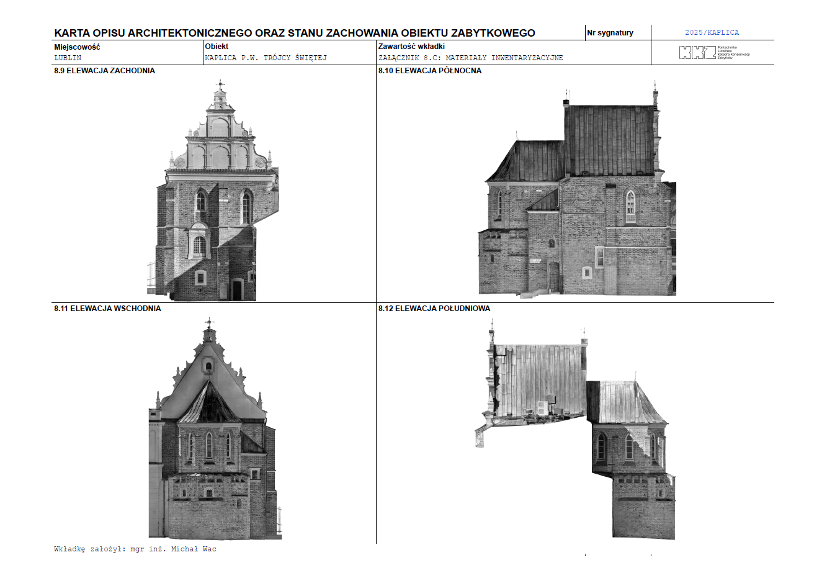Select the 'KAPLICA P.W. TRÓJCY ŚWIĘTEJ' value
This screenshot has height=583, width=827.
[x=266, y=58]
